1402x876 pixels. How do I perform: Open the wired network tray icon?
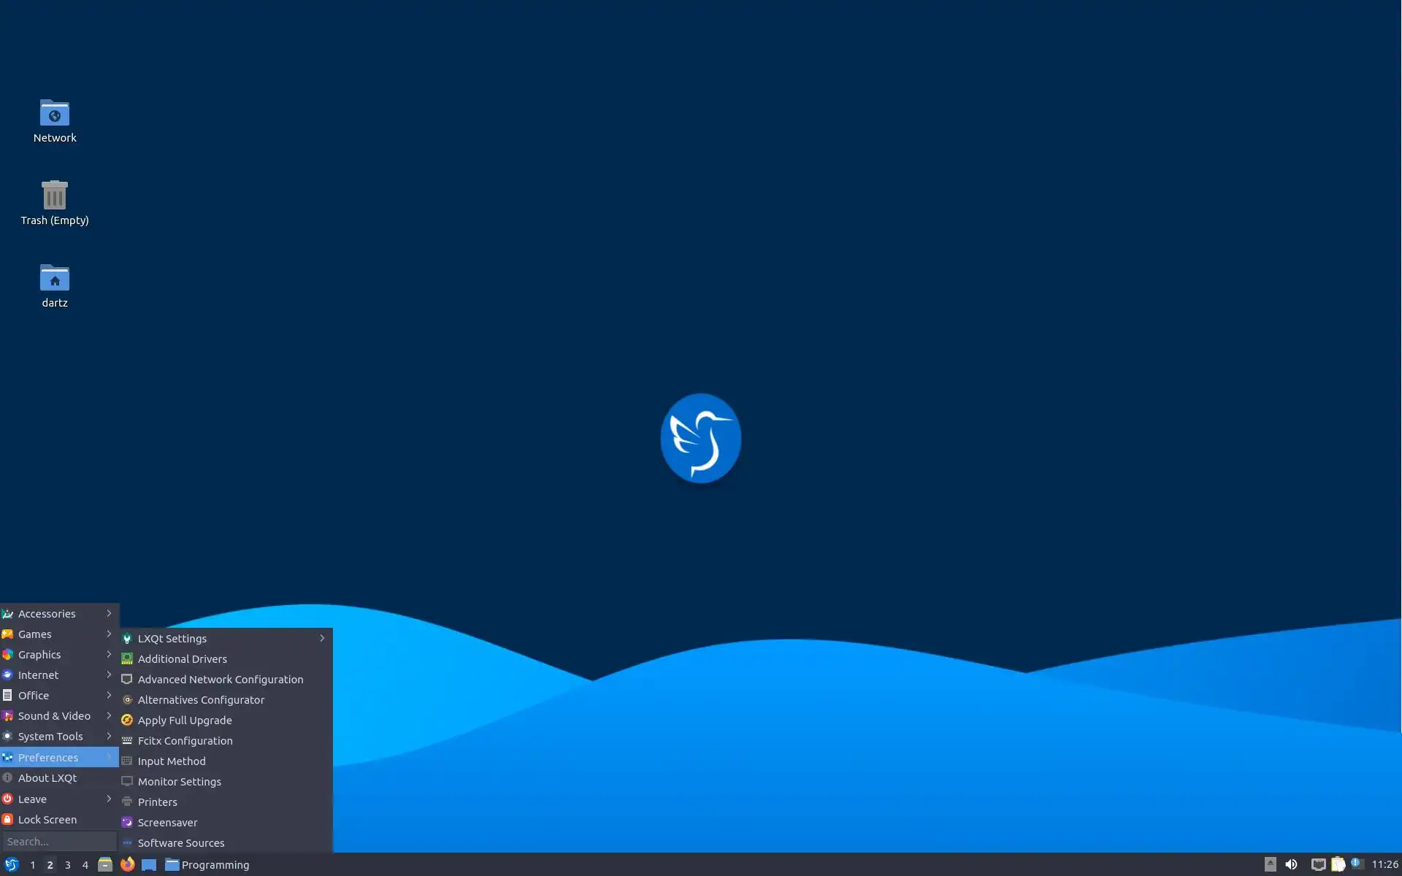click(1317, 864)
